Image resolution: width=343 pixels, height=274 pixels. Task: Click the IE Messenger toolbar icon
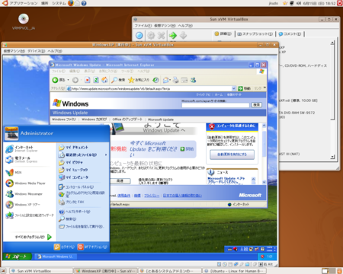click(193, 80)
